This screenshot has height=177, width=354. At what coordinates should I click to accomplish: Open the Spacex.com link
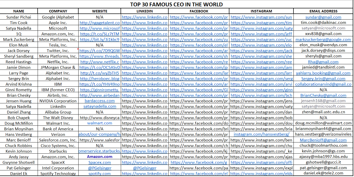click(100, 162)
